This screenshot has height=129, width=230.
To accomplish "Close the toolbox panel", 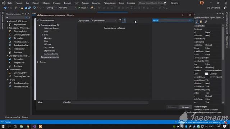I will pyautogui.click(x=28, y=14).
